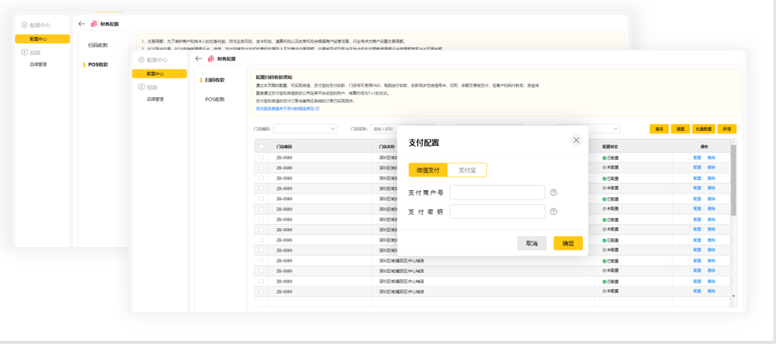Click the 新增 add button
This screenshot has width=776, height=344.
[x=727, y=129]
